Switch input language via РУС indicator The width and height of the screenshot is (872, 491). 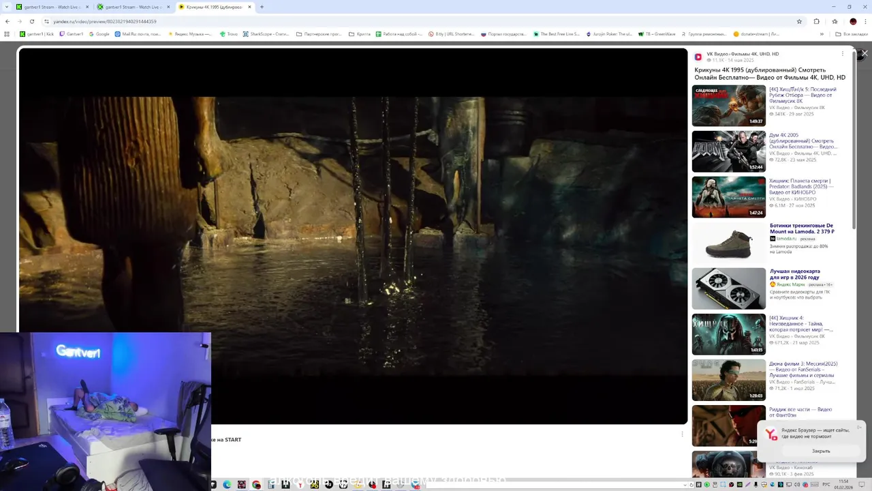(x=826, y=485)
